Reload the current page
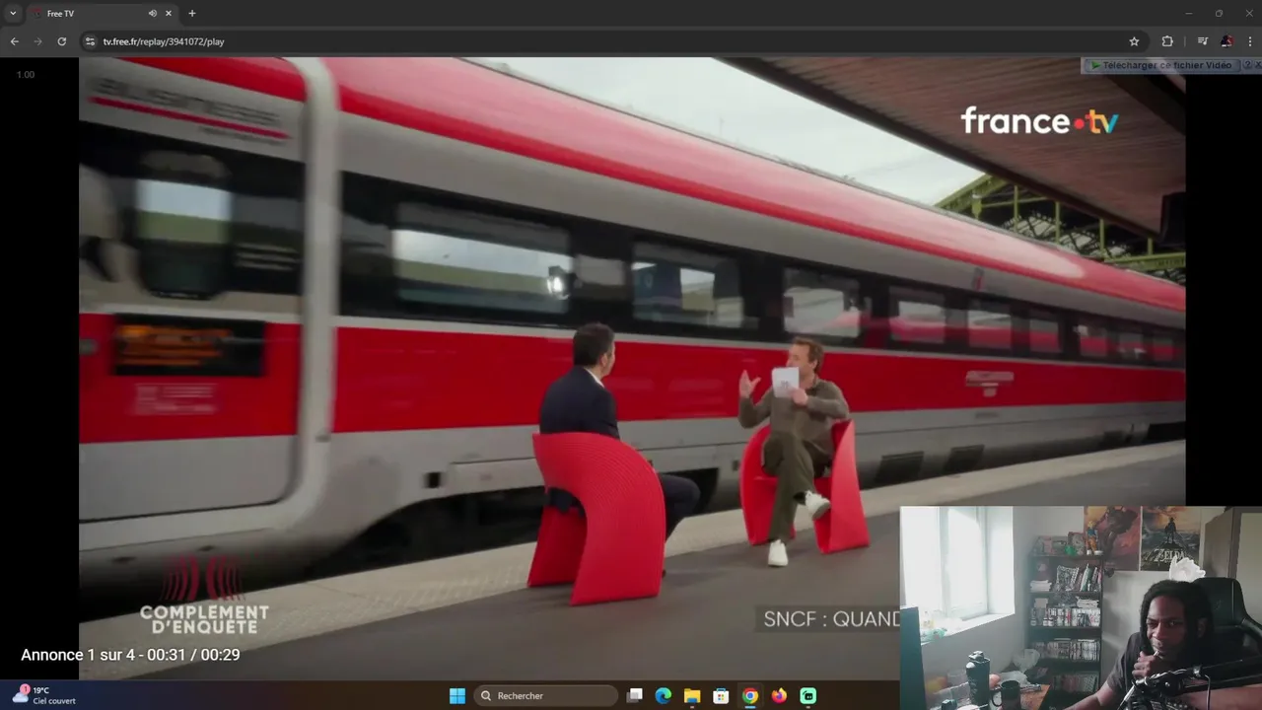The height and width of the screenshot is (710, 1262). (x=62, y=41)
